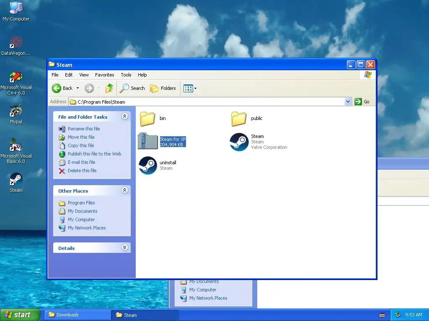Image resolution: width=429 pixels, height=321 pixels.
Task: Collapse File and Folder Tasks panel
Action: (124, 116)
